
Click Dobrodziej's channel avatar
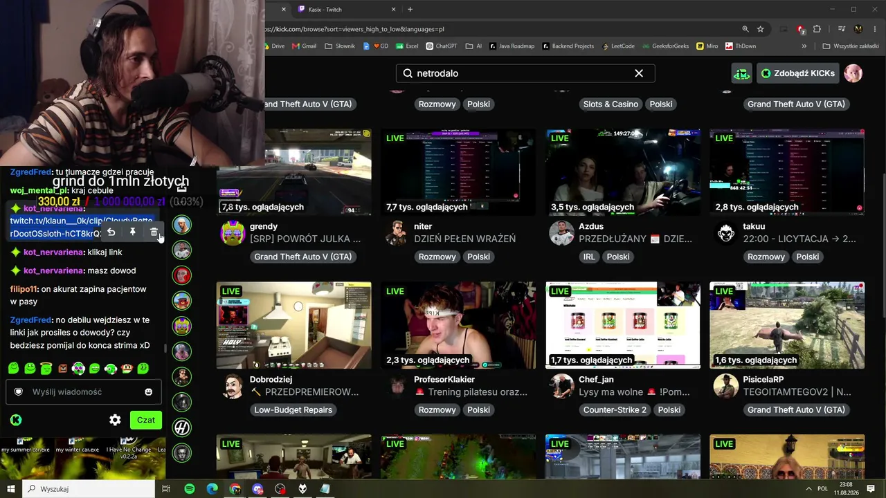[233, 387]
